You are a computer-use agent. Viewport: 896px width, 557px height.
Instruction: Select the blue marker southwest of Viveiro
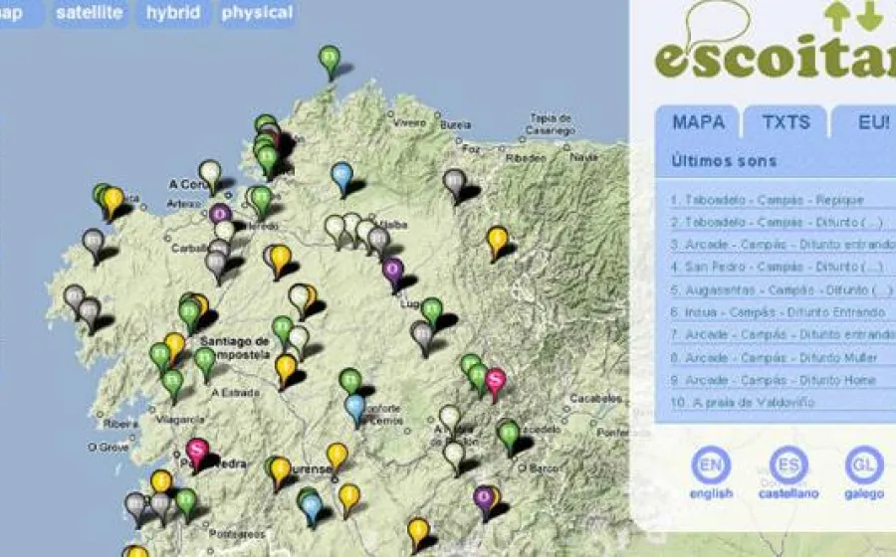coord(341,179)
